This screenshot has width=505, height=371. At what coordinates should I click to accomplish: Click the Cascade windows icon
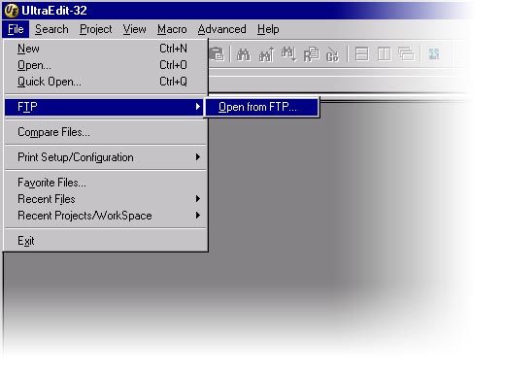(406, 54)
